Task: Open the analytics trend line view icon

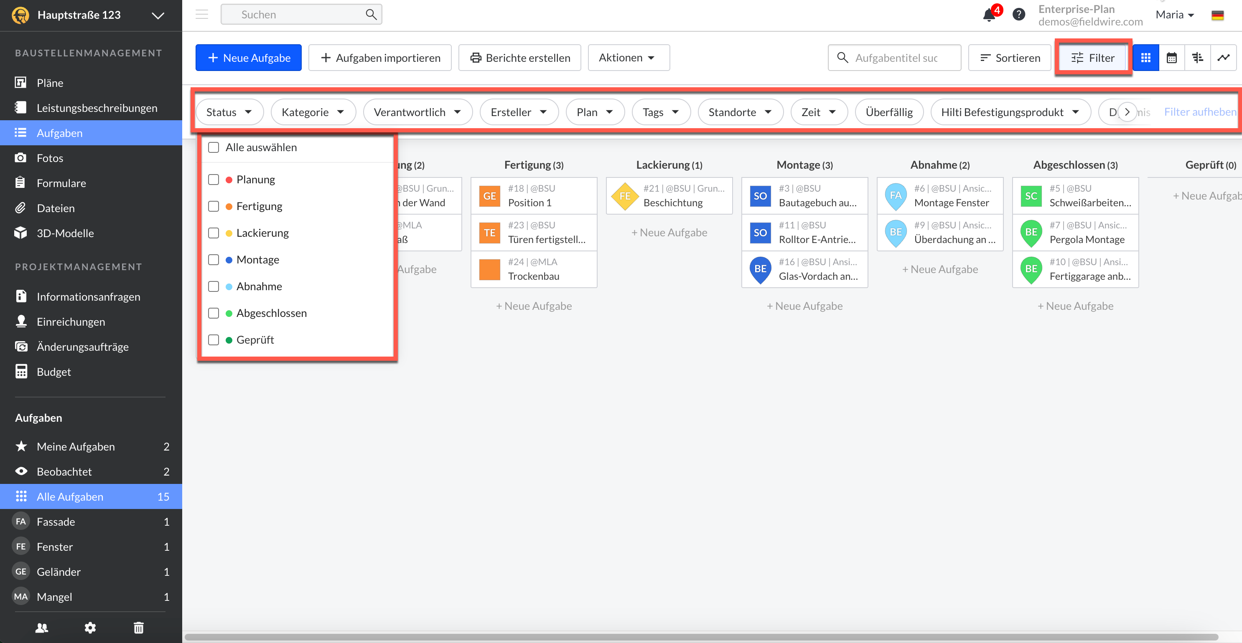Action: pyautogui.click(x=1224, y=58)
